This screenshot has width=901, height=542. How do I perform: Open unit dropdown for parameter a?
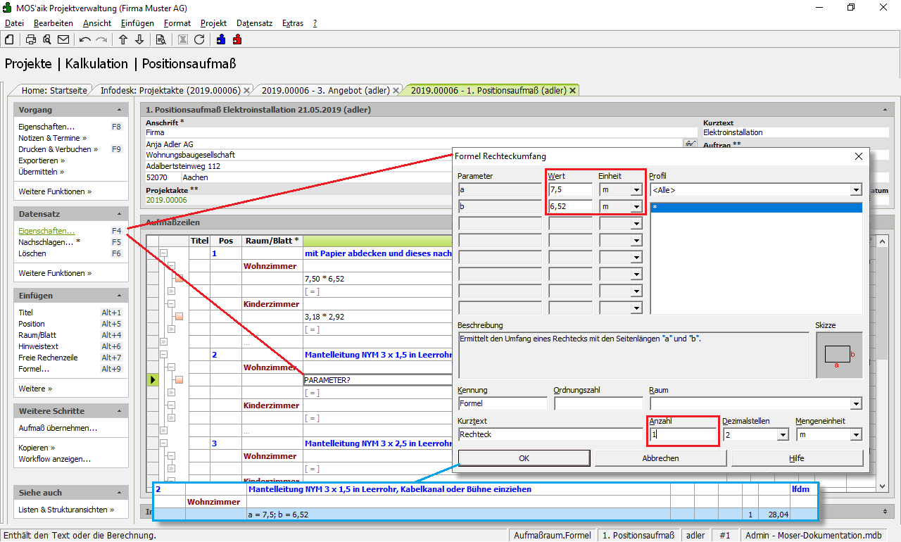coord(636,190)
